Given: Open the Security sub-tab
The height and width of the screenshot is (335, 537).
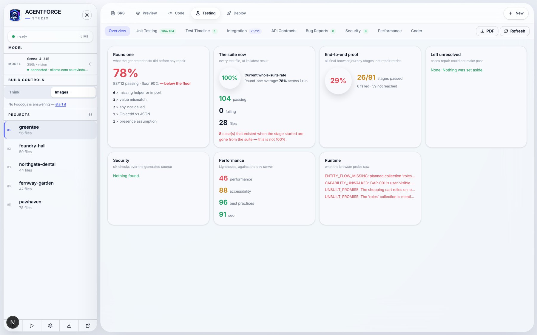Looking at the screenshot, I should tap(357, 31).
